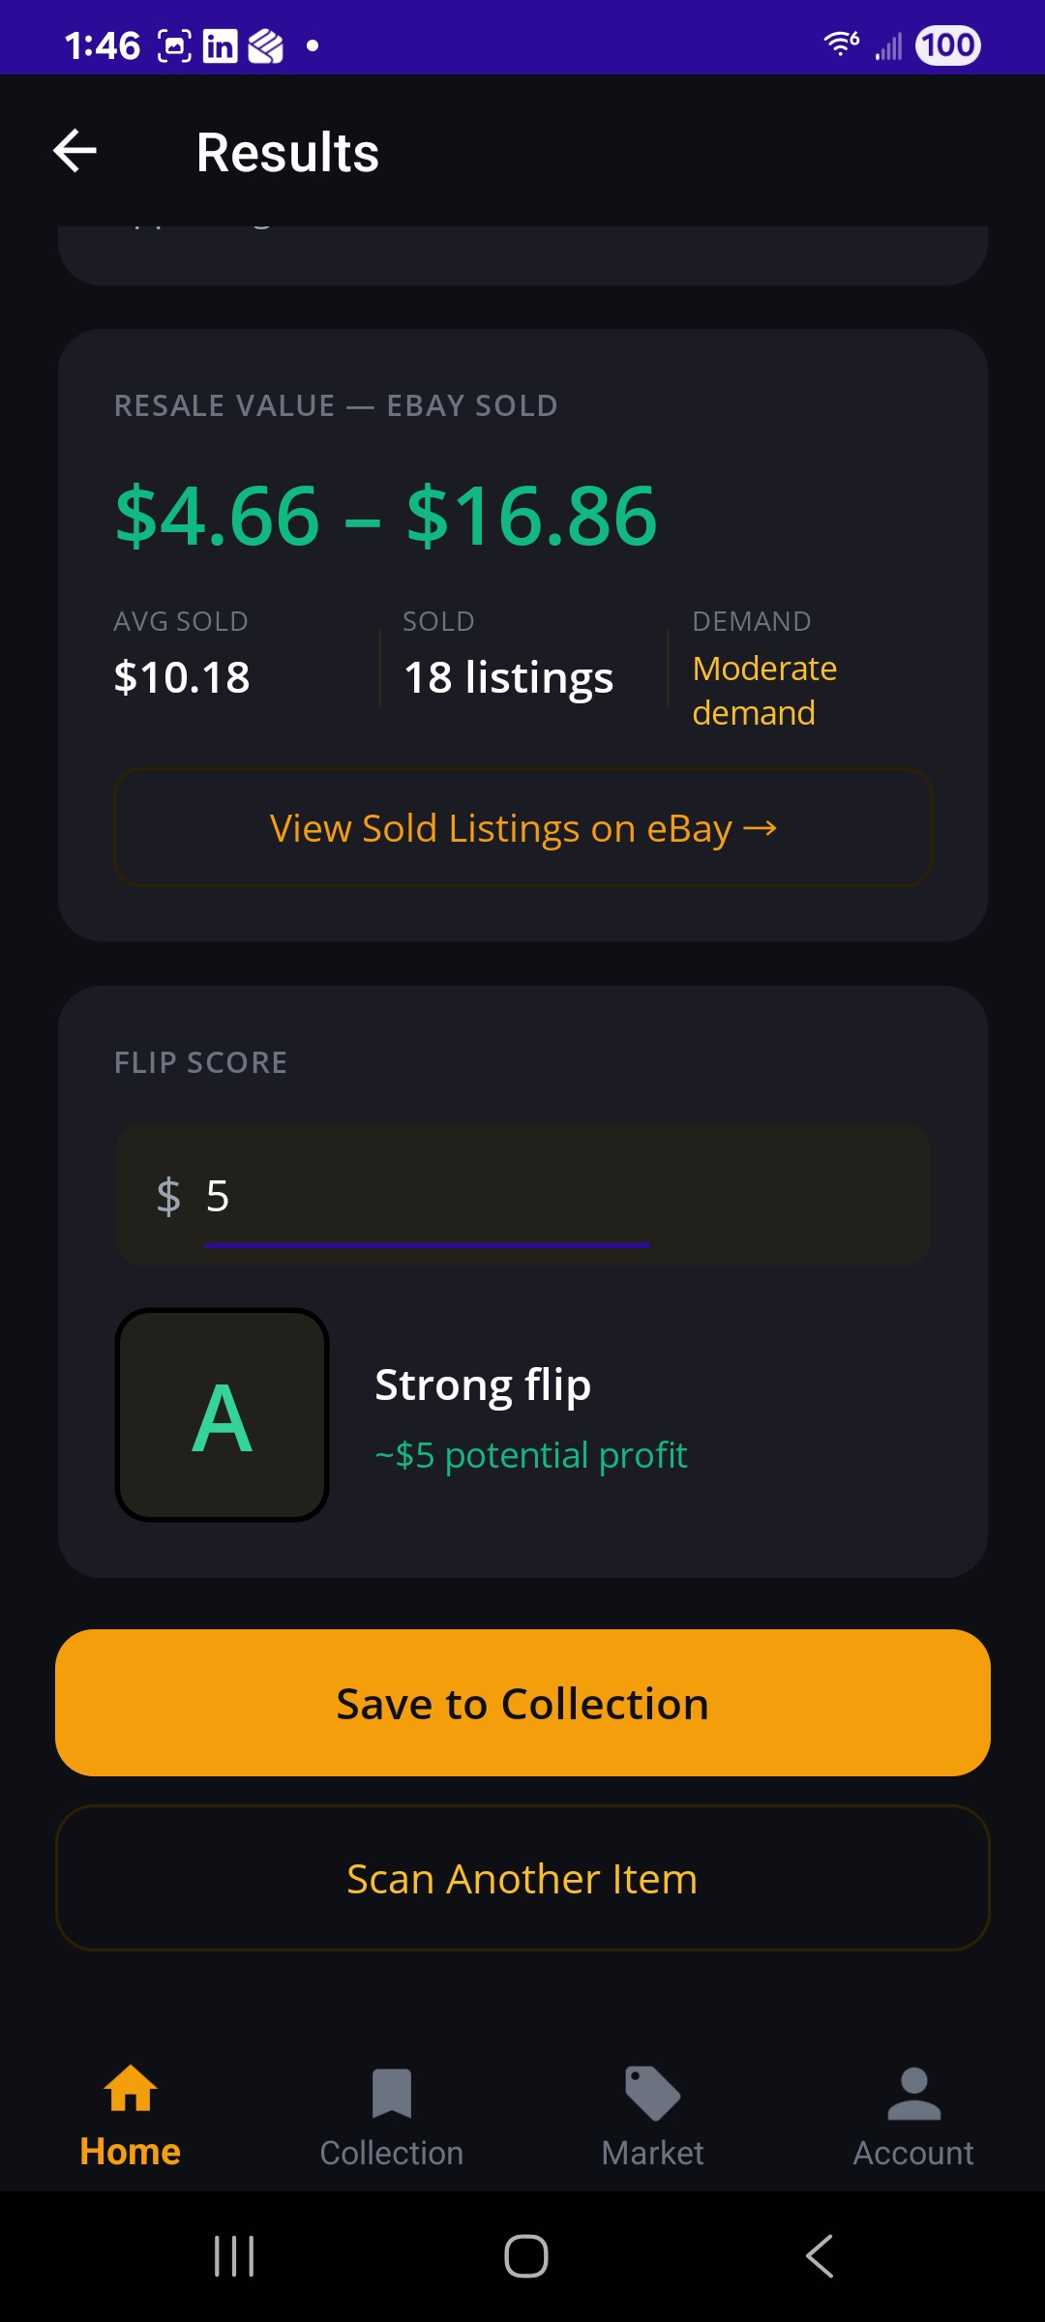The width and height of the screenshot is (1045, 2322).
Task: Tap the LinkedIn notification icon in status bar
Action: pos(220,45)
